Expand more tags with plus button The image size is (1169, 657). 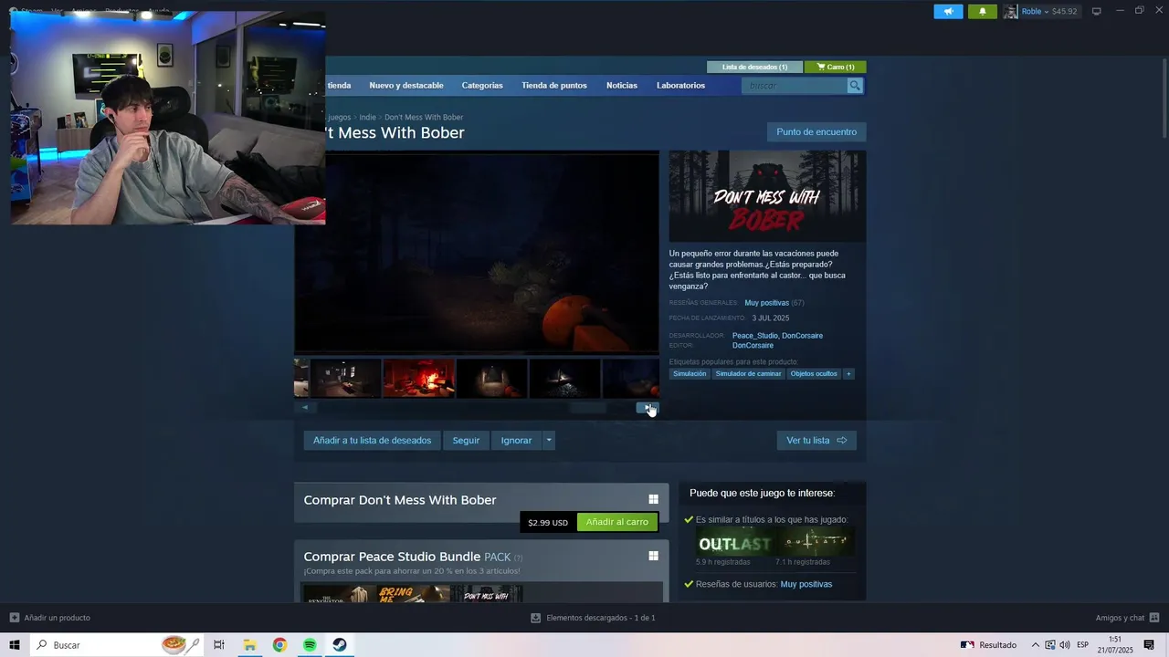pos(848,374)
